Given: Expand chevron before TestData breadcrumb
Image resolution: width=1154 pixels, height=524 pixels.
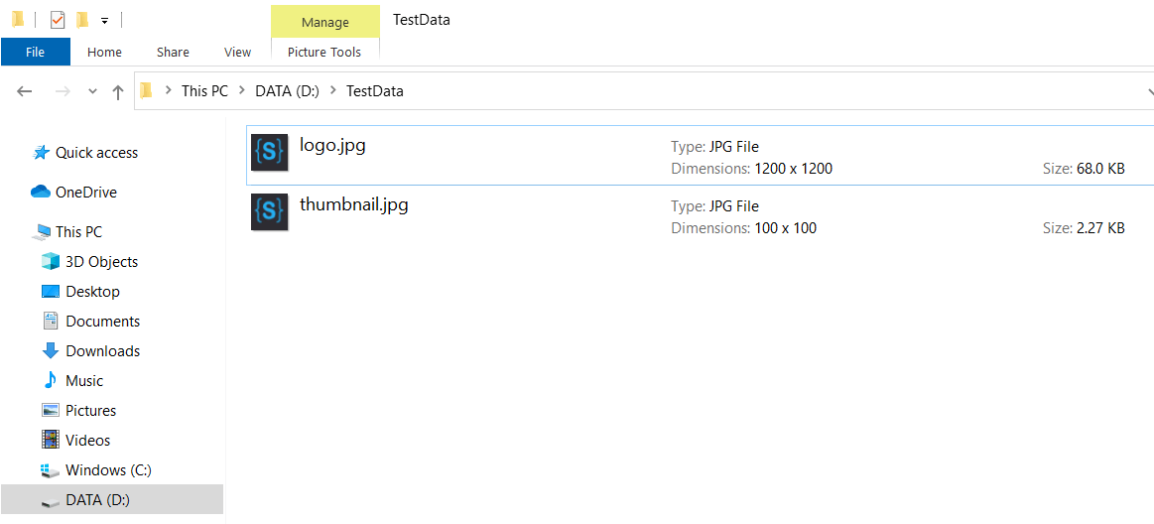Looking at the screenshot, I should pyautogui.click(x=333, y=91).
